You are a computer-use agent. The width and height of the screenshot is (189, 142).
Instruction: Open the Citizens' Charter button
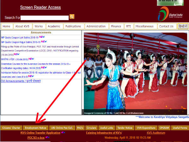(x=11, y=128)
